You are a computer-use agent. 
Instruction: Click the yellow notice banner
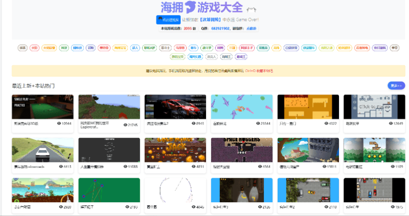(x=204, y=71)
